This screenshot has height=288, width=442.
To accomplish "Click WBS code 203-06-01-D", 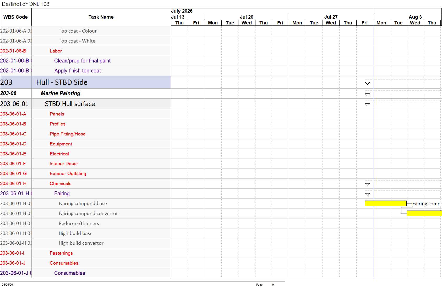I will click(x=13, y=144).
